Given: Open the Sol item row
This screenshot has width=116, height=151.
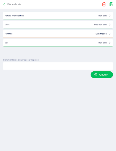Looking at the screenshot, I should click(58, 43).
